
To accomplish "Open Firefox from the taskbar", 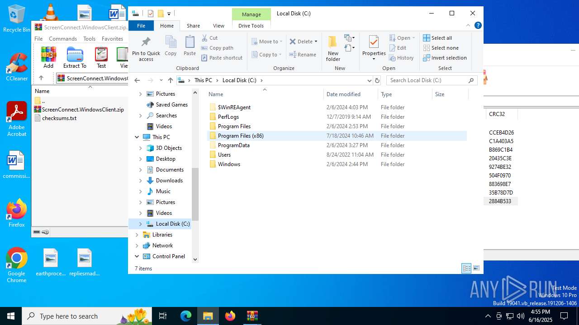I will 230,316.
